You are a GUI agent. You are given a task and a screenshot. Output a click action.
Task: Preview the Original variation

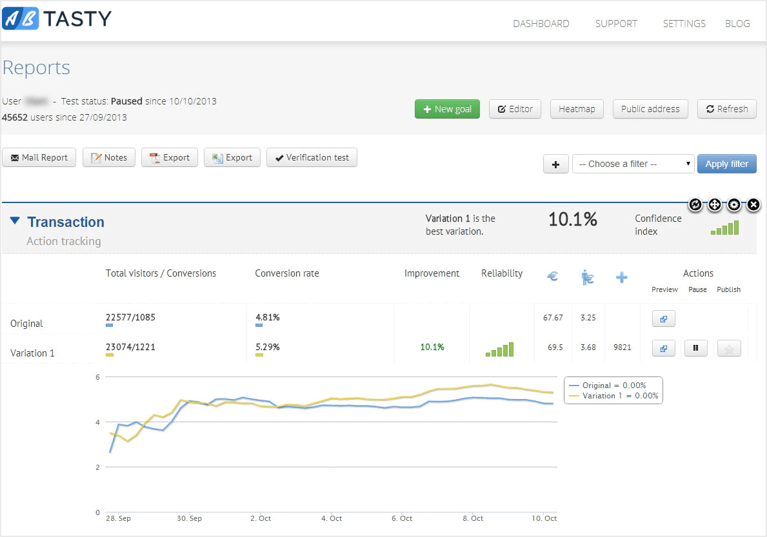[x=663, y=318]
